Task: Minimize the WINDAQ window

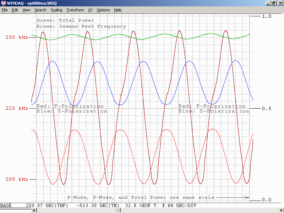Action: (x=268, y=3)
